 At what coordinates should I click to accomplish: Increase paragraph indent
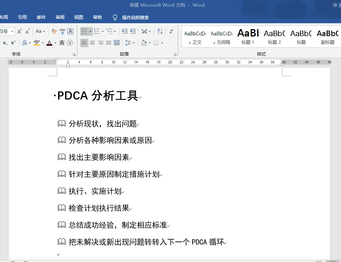pyautogui.click(x=133, y=31)
